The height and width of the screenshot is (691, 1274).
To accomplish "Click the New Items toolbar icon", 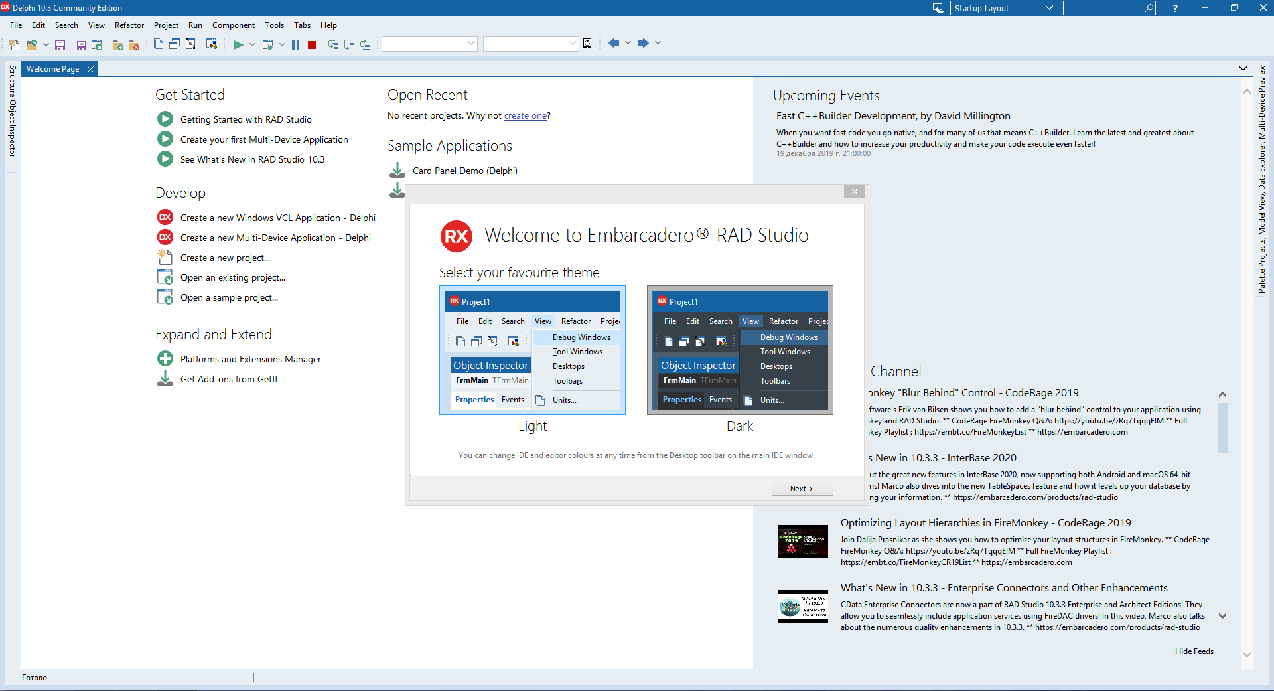I will pyautogui.click(x=14, y=44).
